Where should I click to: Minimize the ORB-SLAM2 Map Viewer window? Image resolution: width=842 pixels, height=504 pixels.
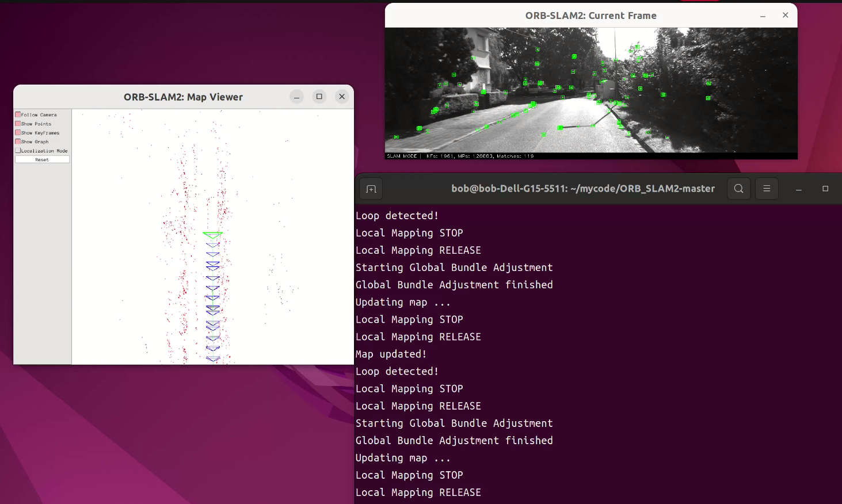(x=296, y=97)
